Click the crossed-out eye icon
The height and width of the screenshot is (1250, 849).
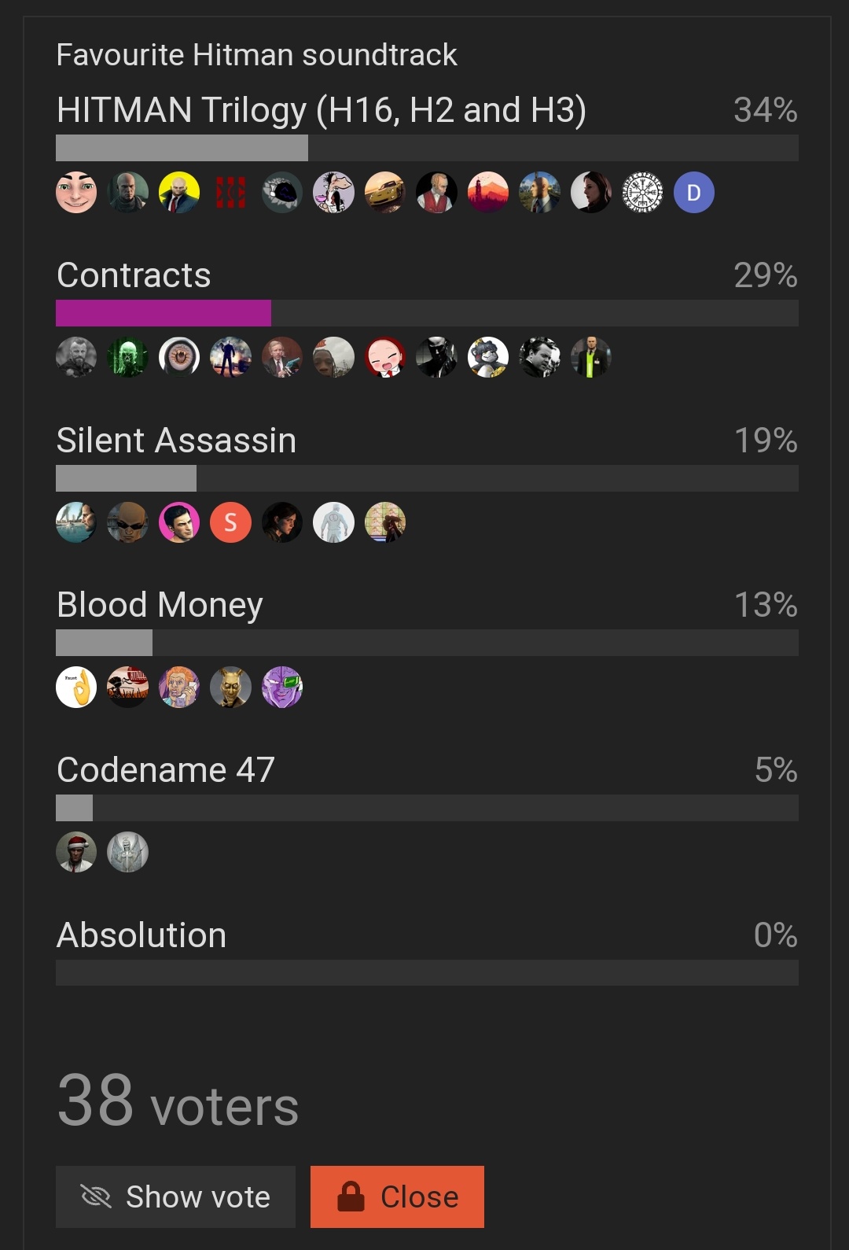pos(96,1197)
